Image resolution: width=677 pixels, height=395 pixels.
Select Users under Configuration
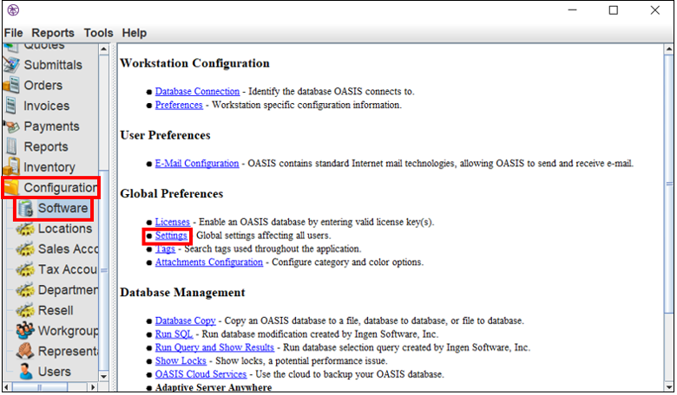click(x=55, y=372)
